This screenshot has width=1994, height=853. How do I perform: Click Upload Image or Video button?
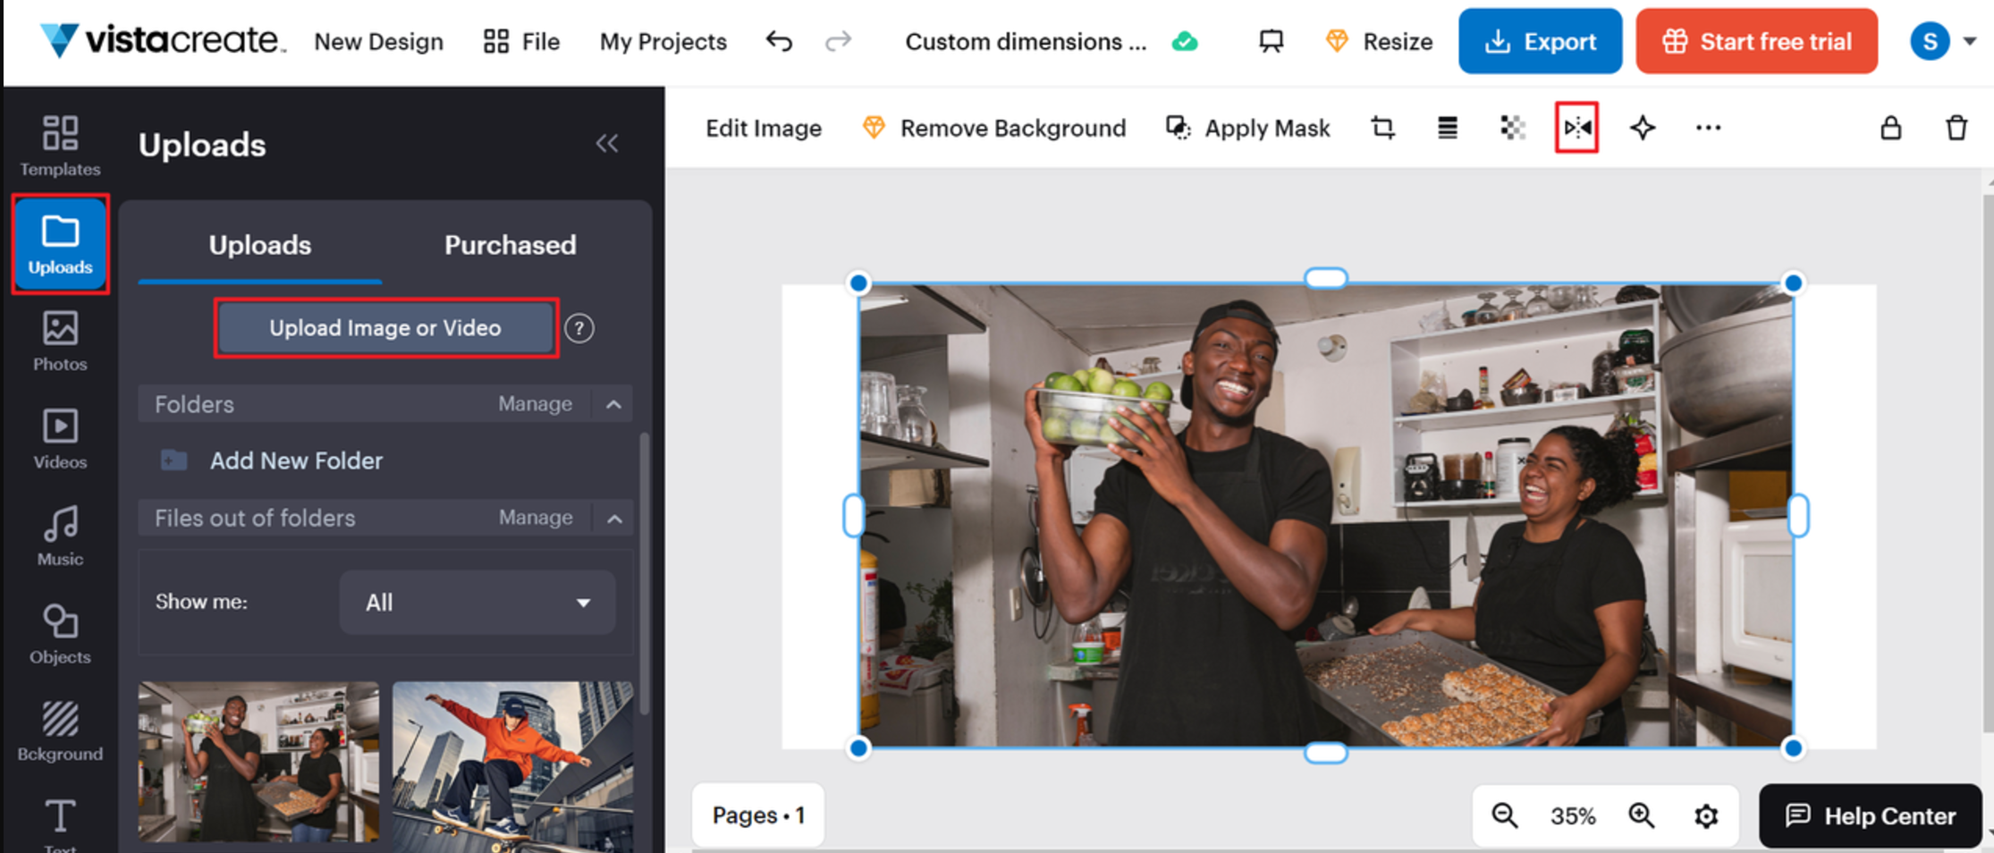pyautogui.click(x=385, y=328)
